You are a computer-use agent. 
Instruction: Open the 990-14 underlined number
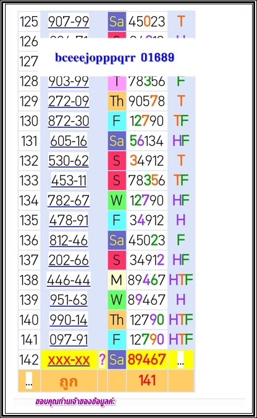coord(69,320)
